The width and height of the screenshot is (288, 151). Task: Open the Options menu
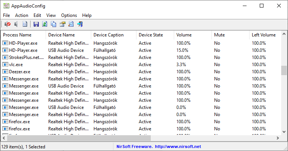tap(69, 15)
